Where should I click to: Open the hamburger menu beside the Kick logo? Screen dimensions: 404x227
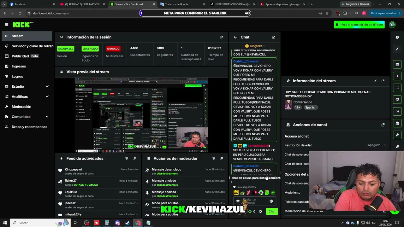(x=7, y=25)
